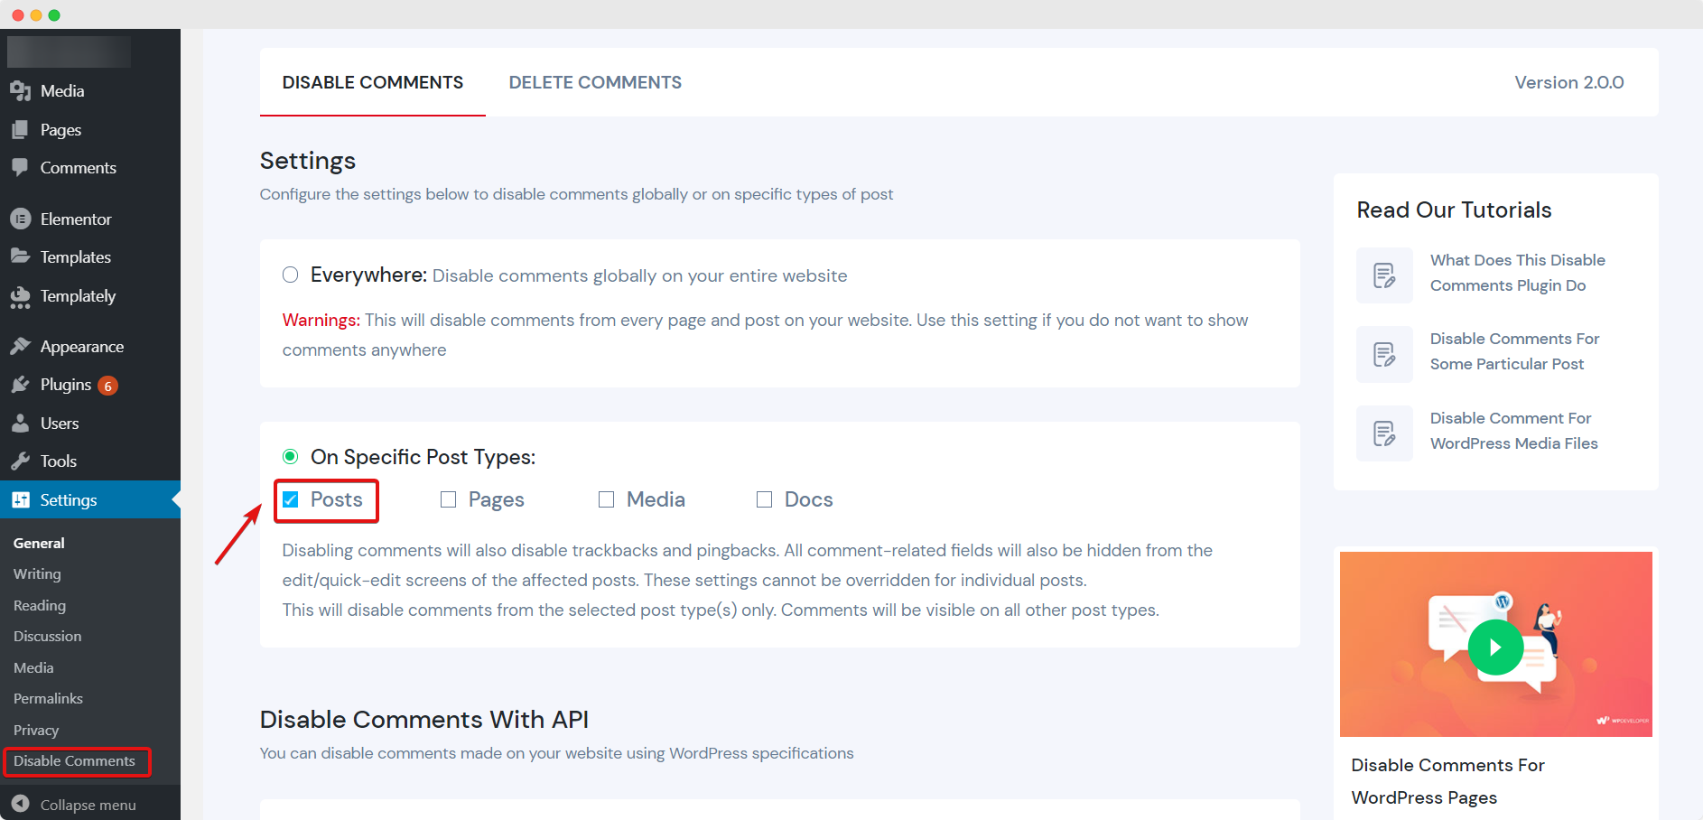Open the Appearance section
Viewport: 1703px width, 820px height.
pos(81,346)
